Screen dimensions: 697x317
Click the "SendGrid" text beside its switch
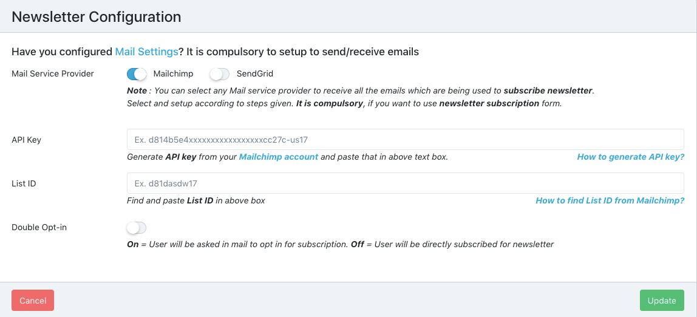255,73
